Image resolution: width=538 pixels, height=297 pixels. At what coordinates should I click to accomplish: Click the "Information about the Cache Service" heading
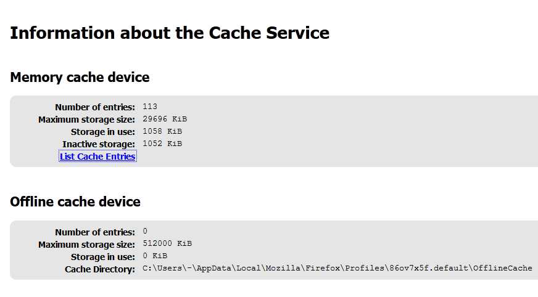[170, 33]
